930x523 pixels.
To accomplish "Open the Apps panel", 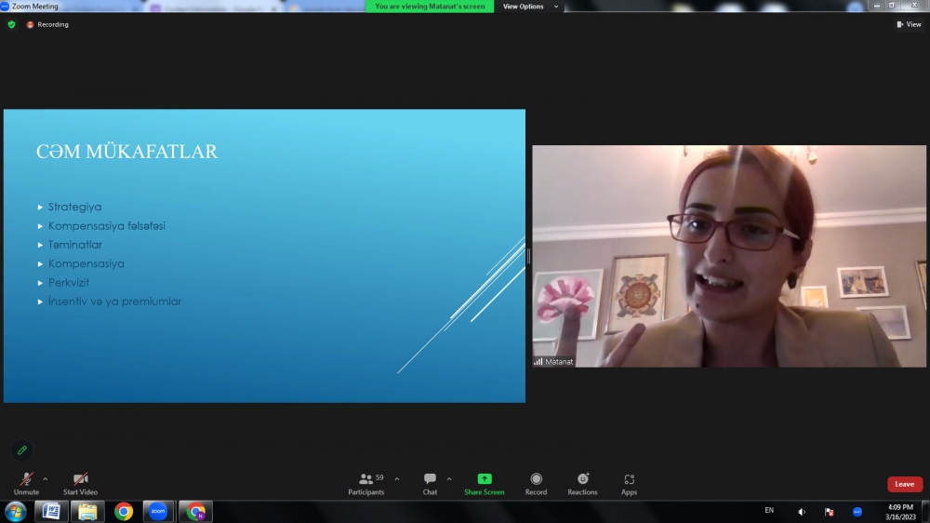I will 629,481.
